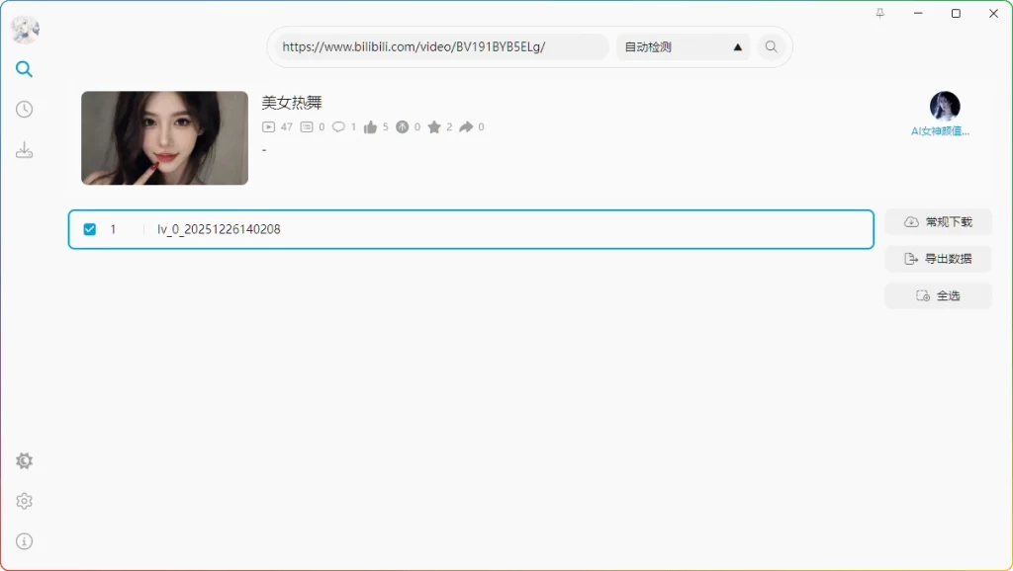Image resolution: width=1013 pixels, height=571 pixels.
Task: Open the about info icon at sidebar bottom
Action: 24,541
